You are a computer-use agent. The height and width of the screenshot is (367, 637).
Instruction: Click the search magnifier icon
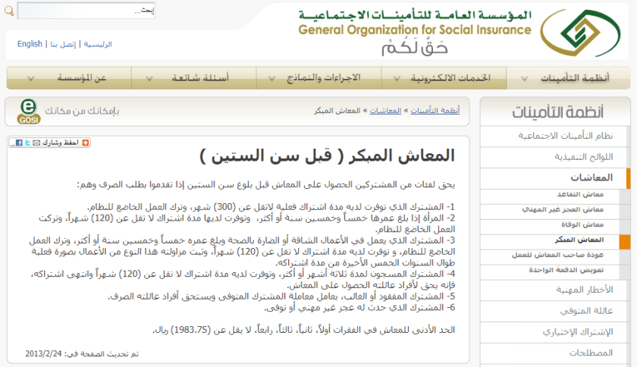pos(10,11)
